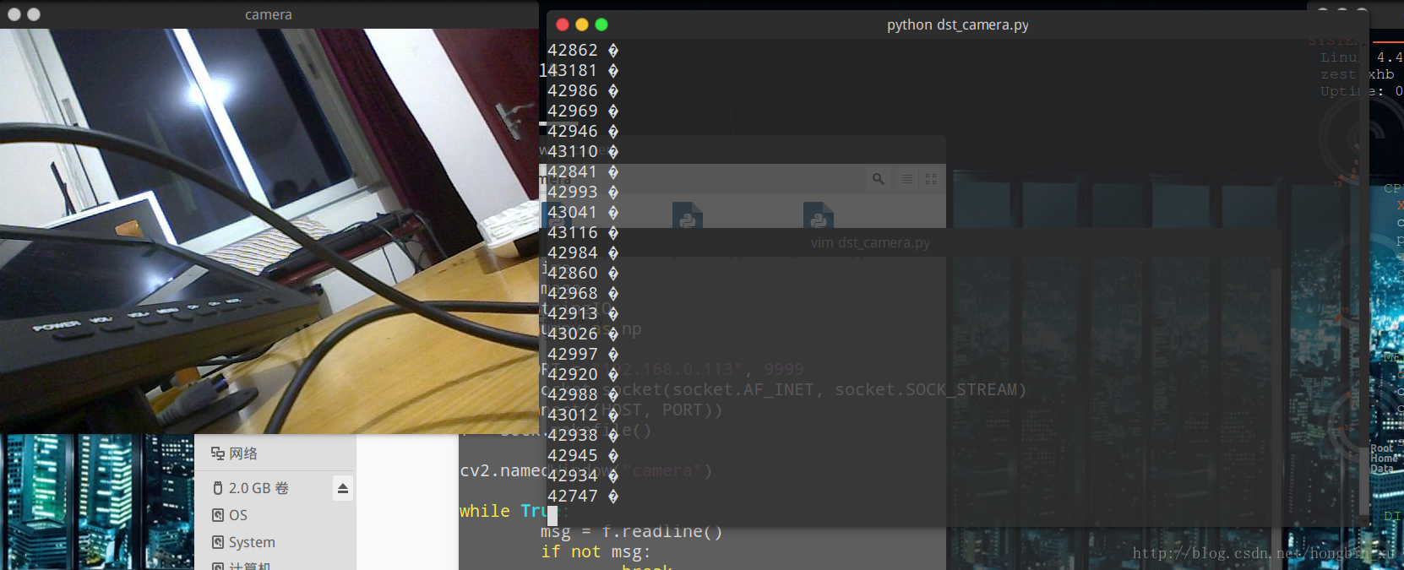Open search in the file manager toolbar
Image resolution: width=1404 pixels, height=570 pixels.
pos(879,179)
